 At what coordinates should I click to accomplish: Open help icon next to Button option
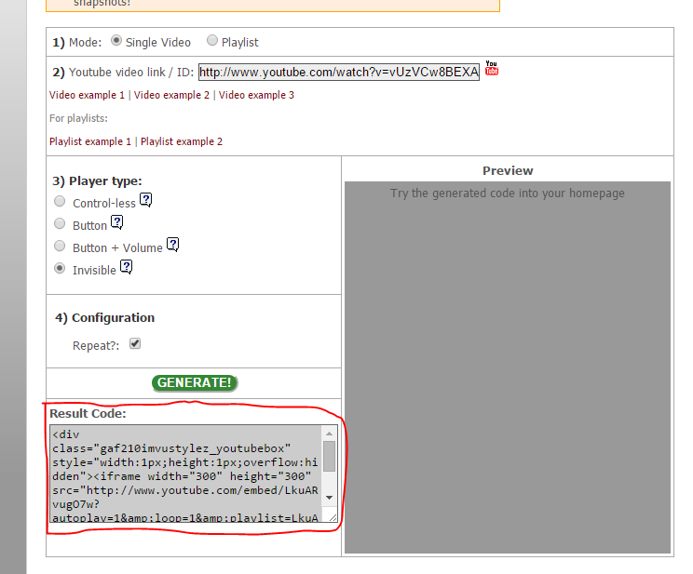point(117,222)
